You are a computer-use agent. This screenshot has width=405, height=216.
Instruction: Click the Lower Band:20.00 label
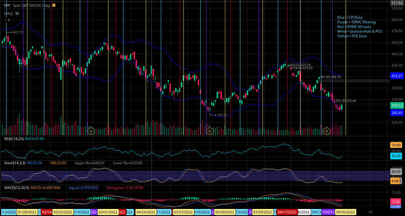click(128, 163)
